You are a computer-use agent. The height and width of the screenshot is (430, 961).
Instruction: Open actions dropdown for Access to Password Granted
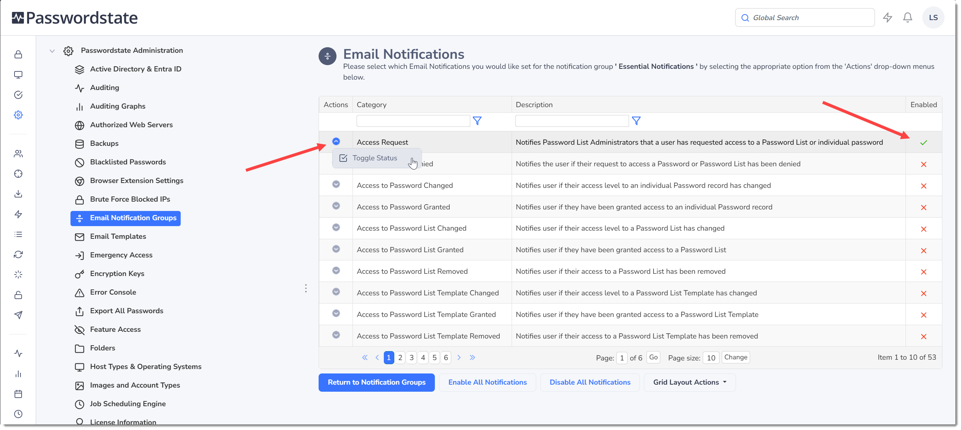(x=336, y=205)
